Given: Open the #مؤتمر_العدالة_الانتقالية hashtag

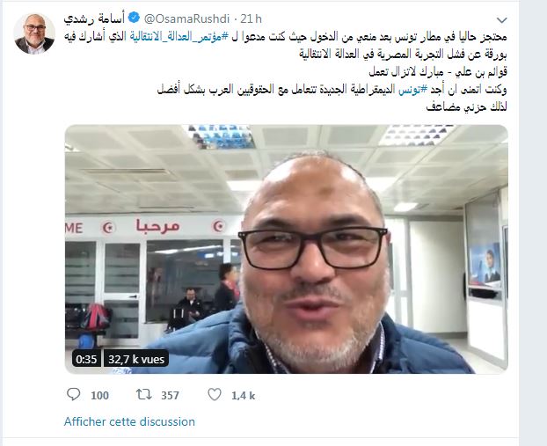Looking at the screenshot, I should 179,37.
